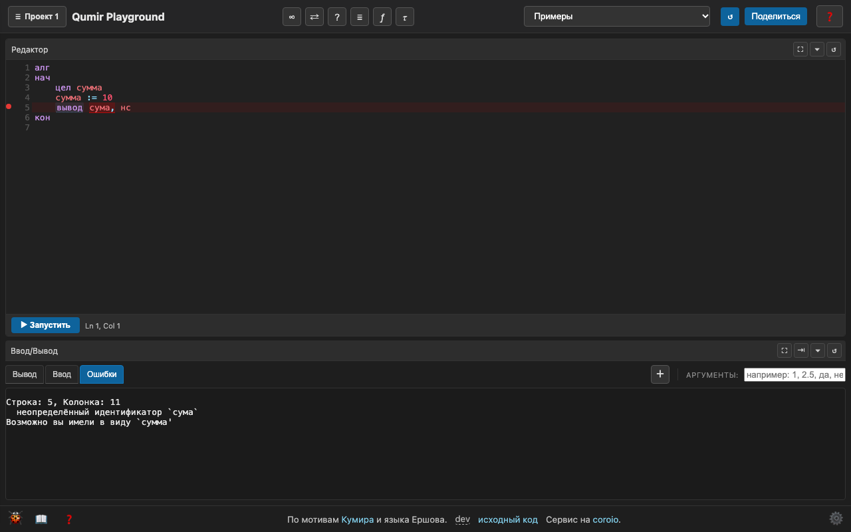The width and height of the screenshot is (851, 532).
Task: Open the исходный код link
Action: (508, 519)
